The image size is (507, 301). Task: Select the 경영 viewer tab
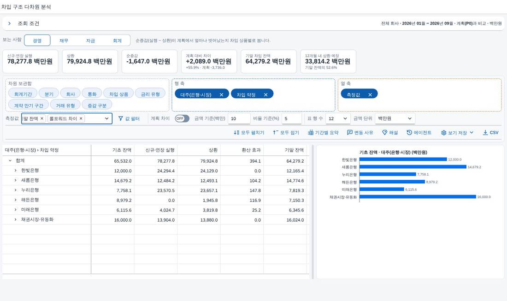37,41
